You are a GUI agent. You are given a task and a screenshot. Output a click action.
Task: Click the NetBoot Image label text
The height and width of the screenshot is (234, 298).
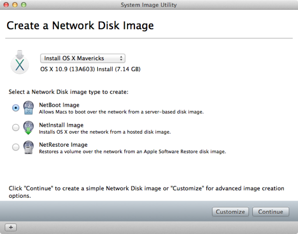click(59, 105)
